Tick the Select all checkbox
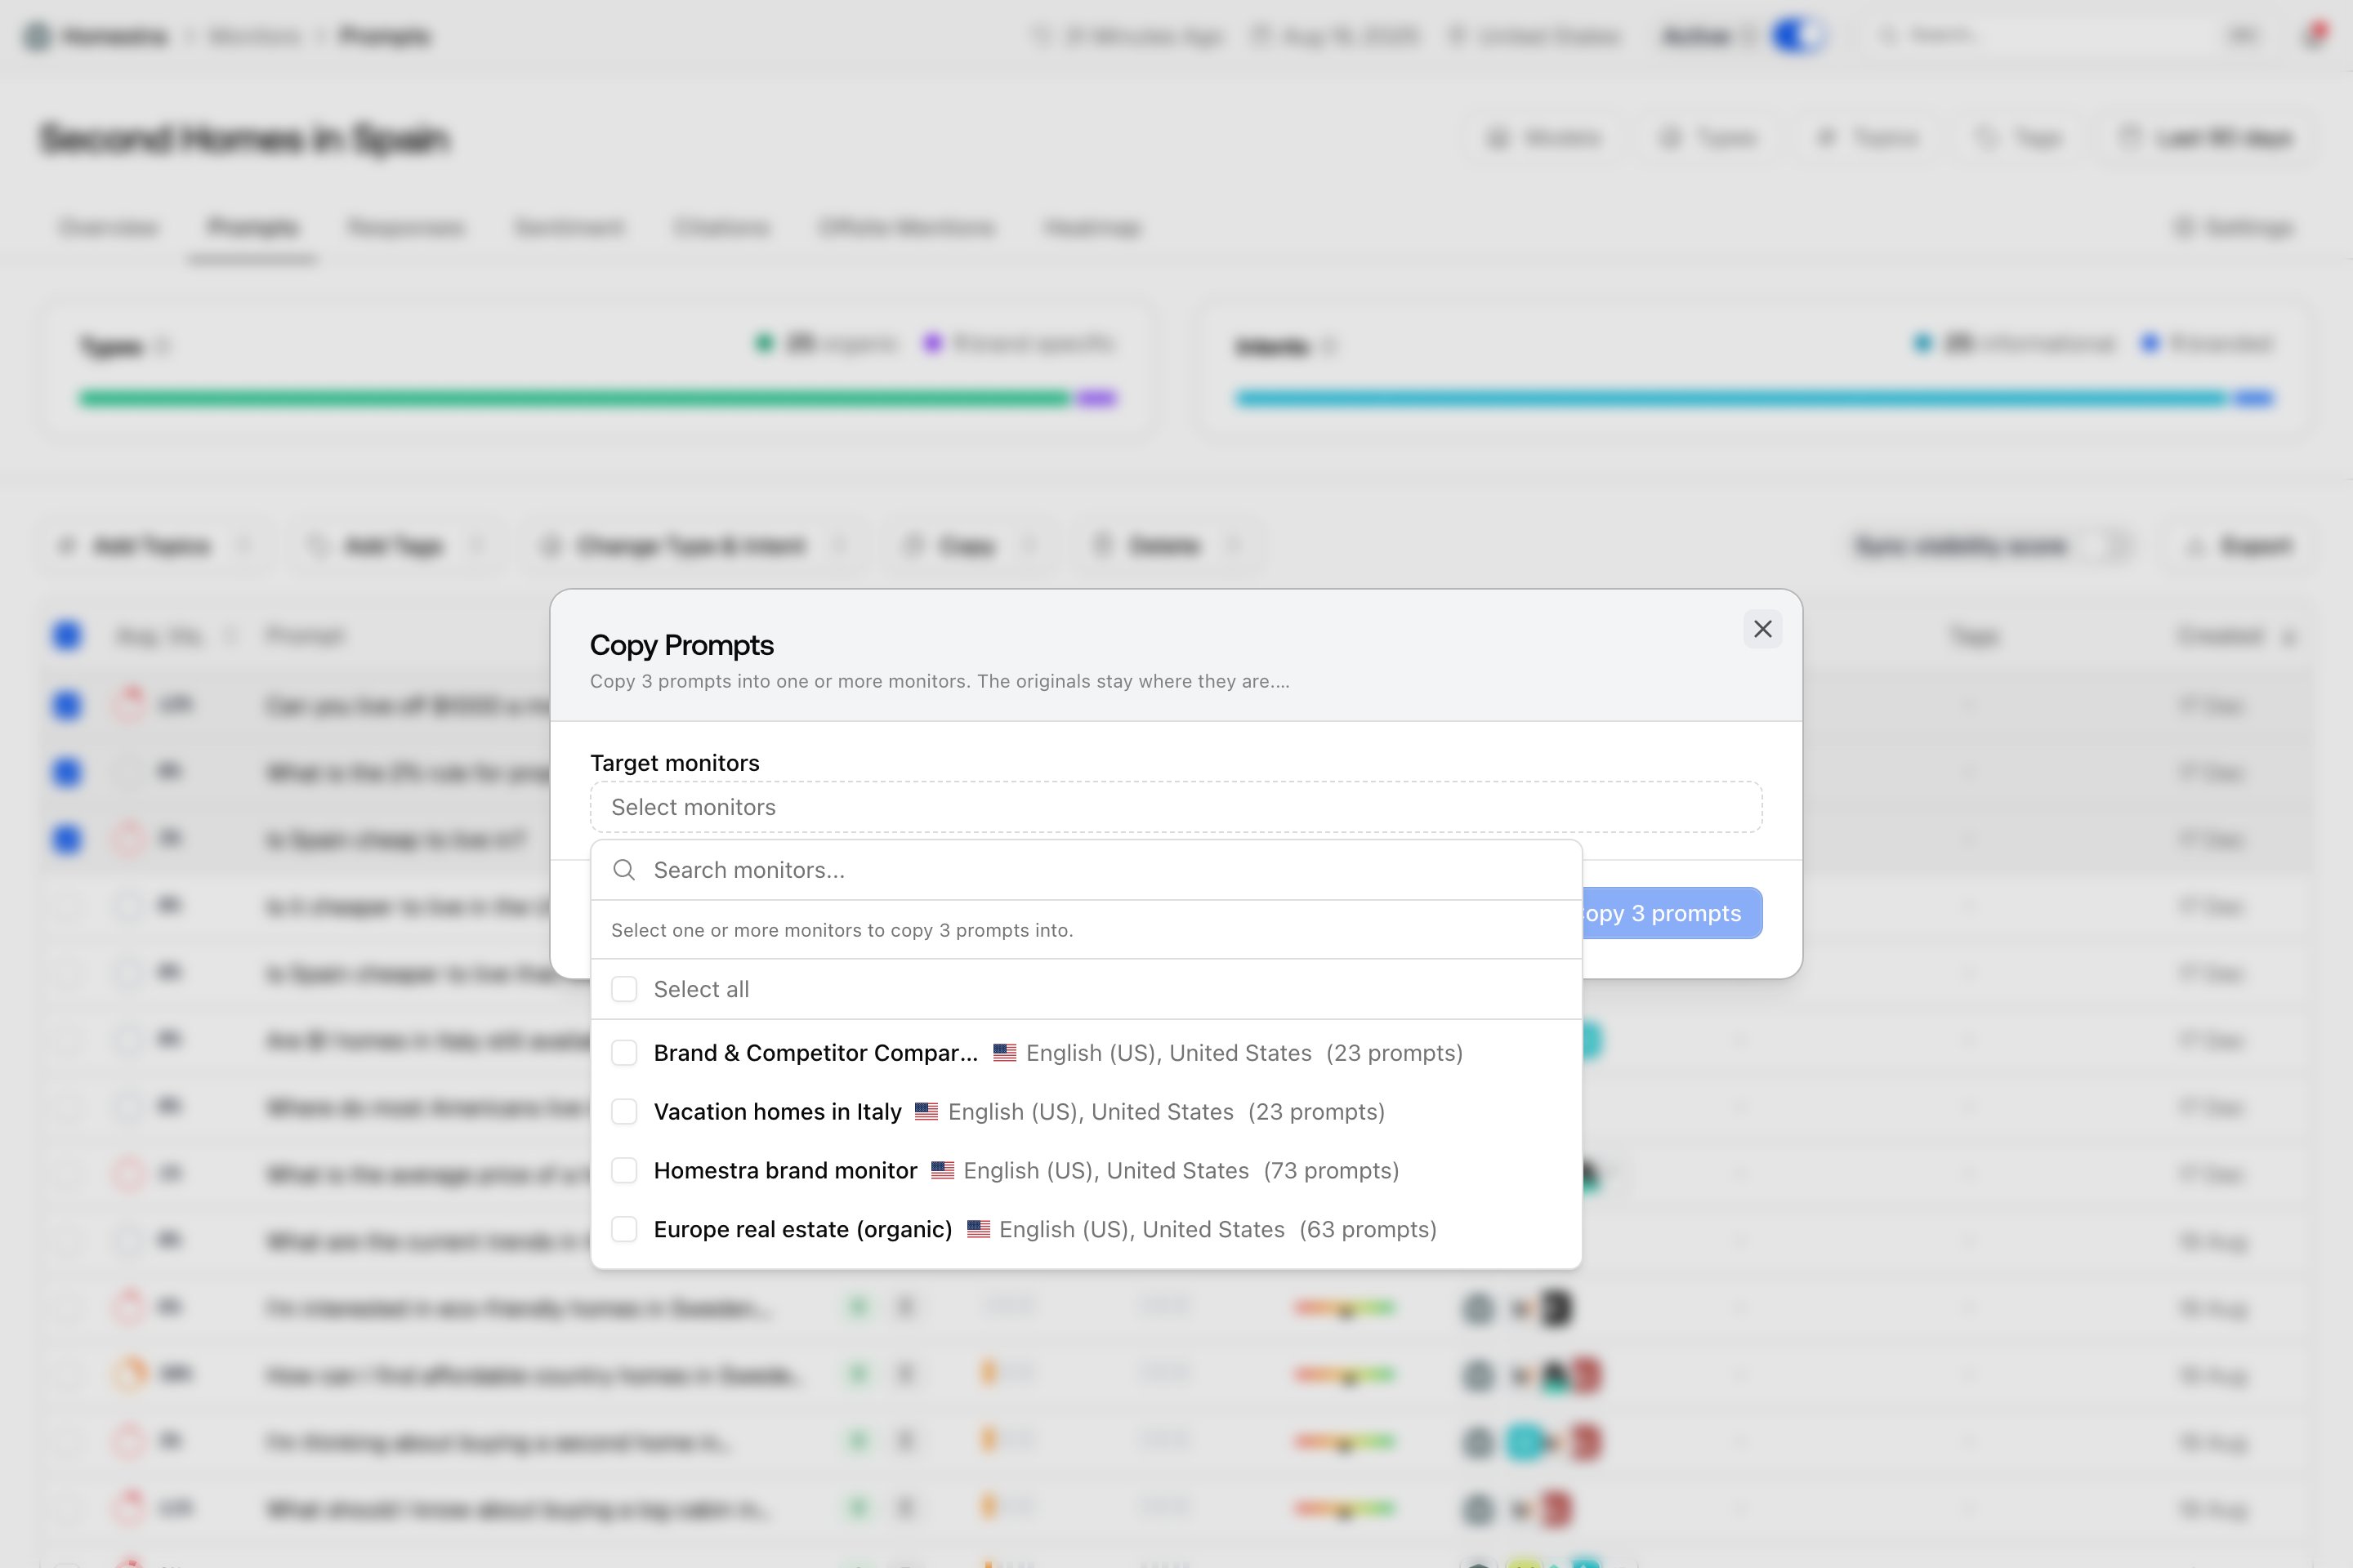The height and width of the screenshot is (1568, 2353). (x=624, y=989)
